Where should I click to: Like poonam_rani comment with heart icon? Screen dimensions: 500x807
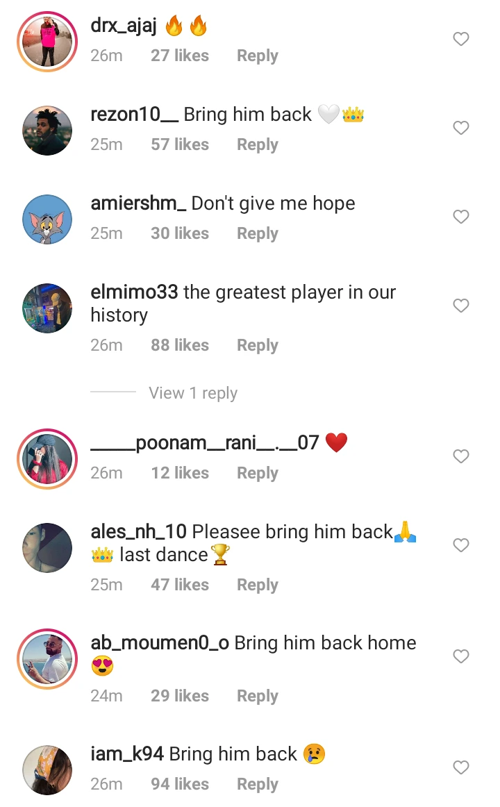(x=461, y=456)
